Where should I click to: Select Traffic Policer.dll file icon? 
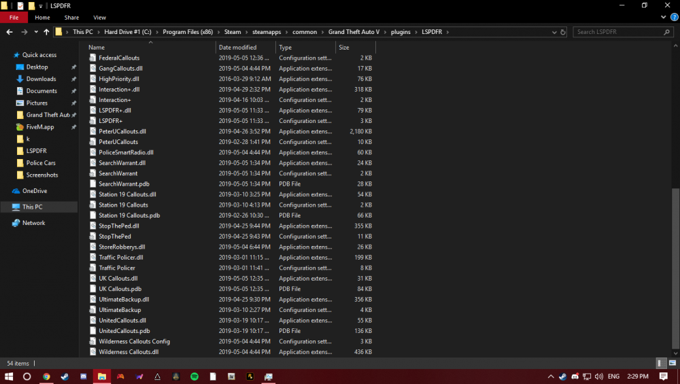[x=92, y=258]
